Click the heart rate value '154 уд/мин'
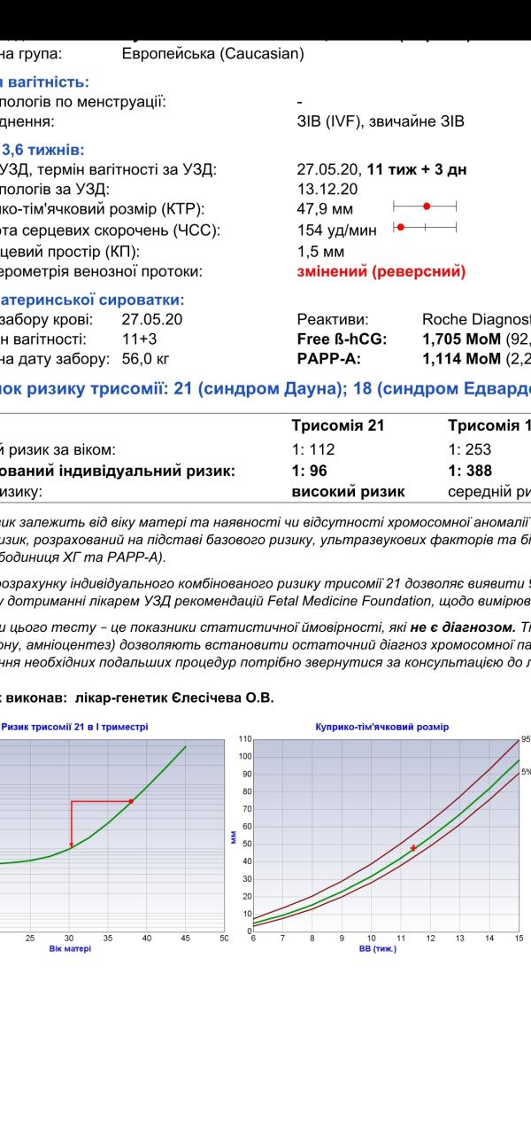The image size is (531, 1122). tap(336, 230)
